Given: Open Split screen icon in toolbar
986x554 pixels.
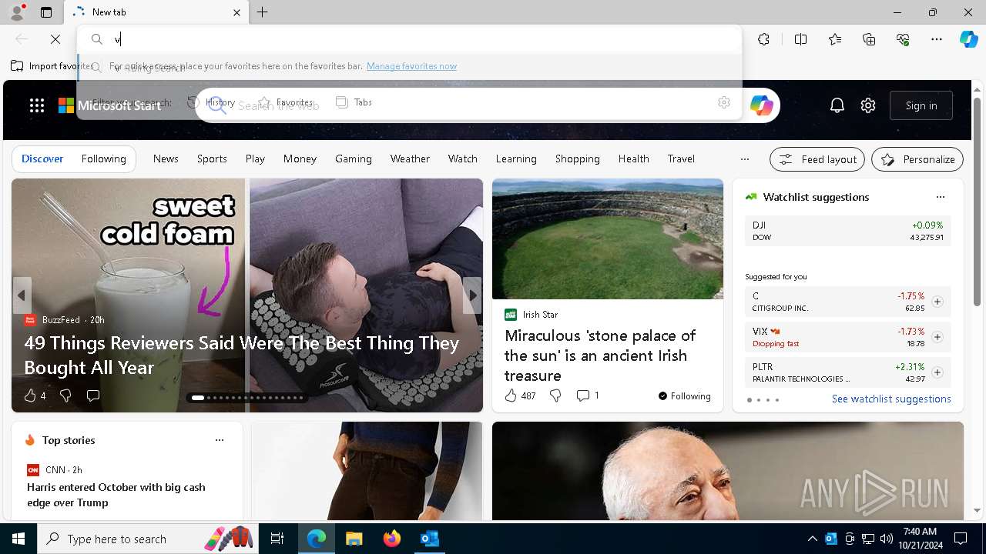Looking at the screenshot, I should pos(800,39).
